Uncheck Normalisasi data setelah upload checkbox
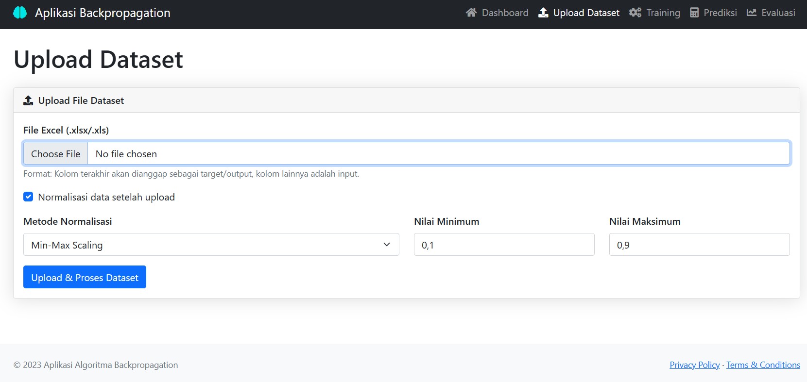Viewport: 807px width, 382px height. tap(28, 197)
